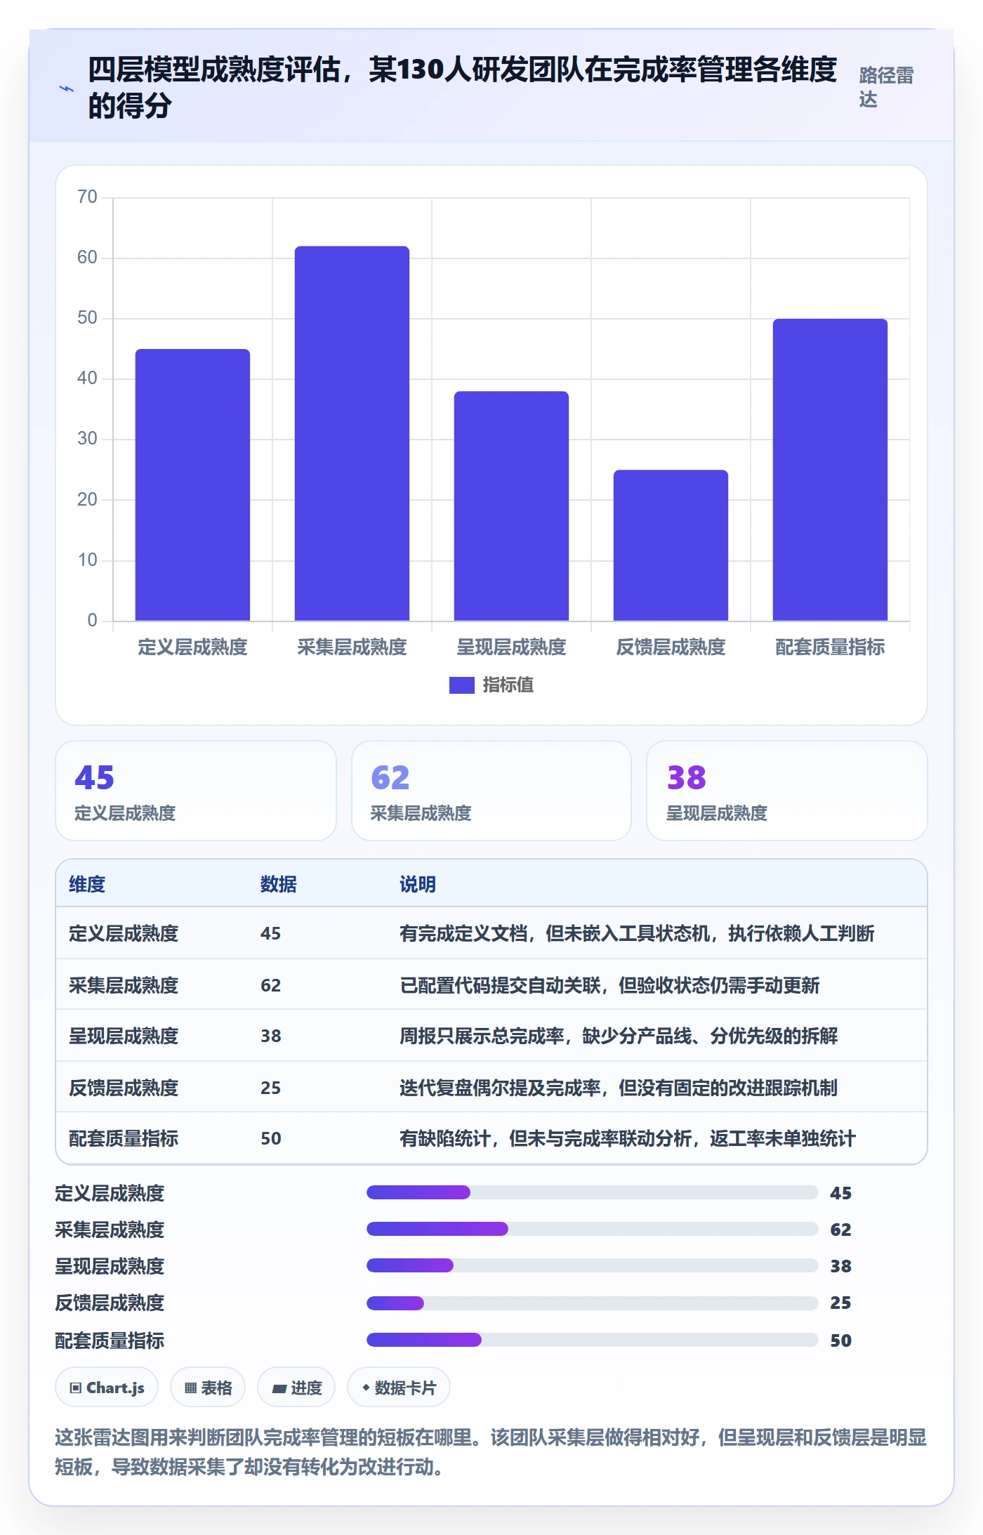Image resolution: width=983 pixels, height=1535 pixels.
Task: Click the Chart.js tag chip
Action: click(x=107, y=1388)
